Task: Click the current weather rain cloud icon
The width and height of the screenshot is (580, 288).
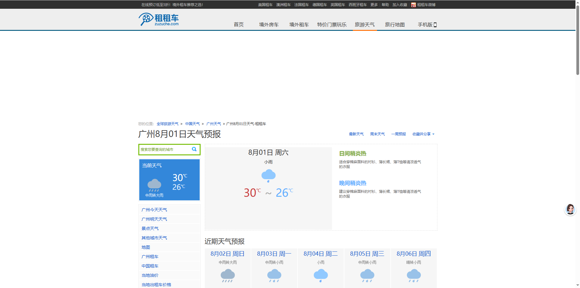Action: click(154, 185)
